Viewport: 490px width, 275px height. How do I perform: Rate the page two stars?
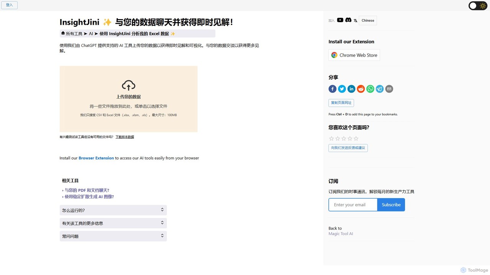tap(338, 138)
